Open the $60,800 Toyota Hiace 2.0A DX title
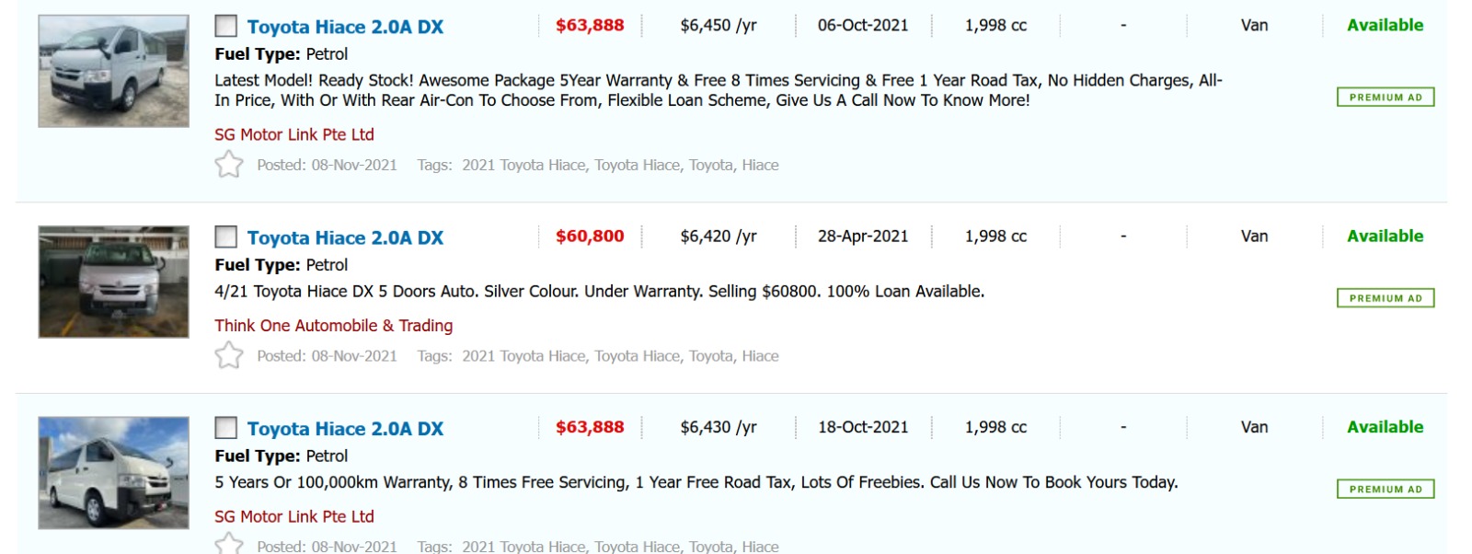Viewport: 1472px width, 554px height. pos(345,237)
